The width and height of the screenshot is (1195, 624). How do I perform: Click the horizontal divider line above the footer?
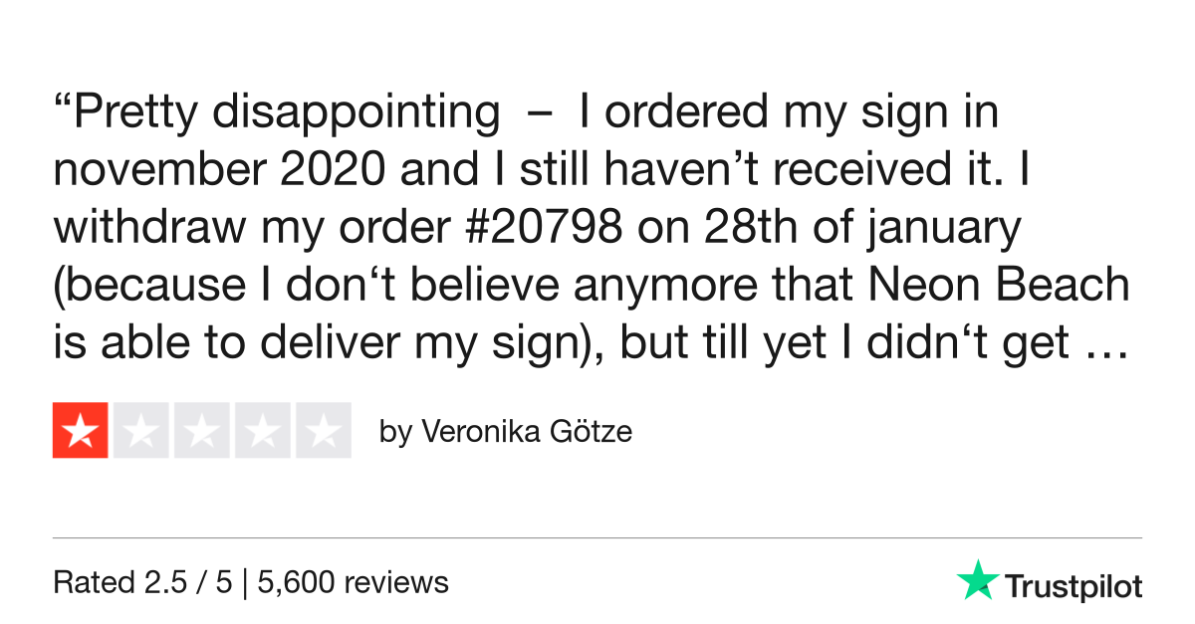[x=597, y=538]
